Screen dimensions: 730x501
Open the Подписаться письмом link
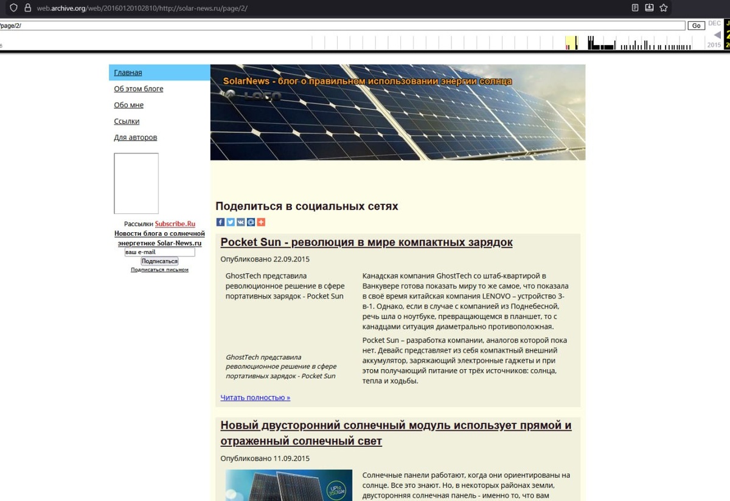click(159, 269)
